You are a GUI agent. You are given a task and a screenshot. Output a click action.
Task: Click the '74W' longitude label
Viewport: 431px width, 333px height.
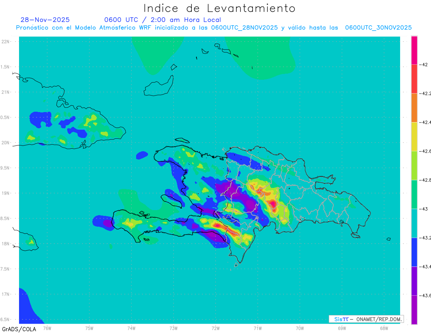click(x=131, y=328)
